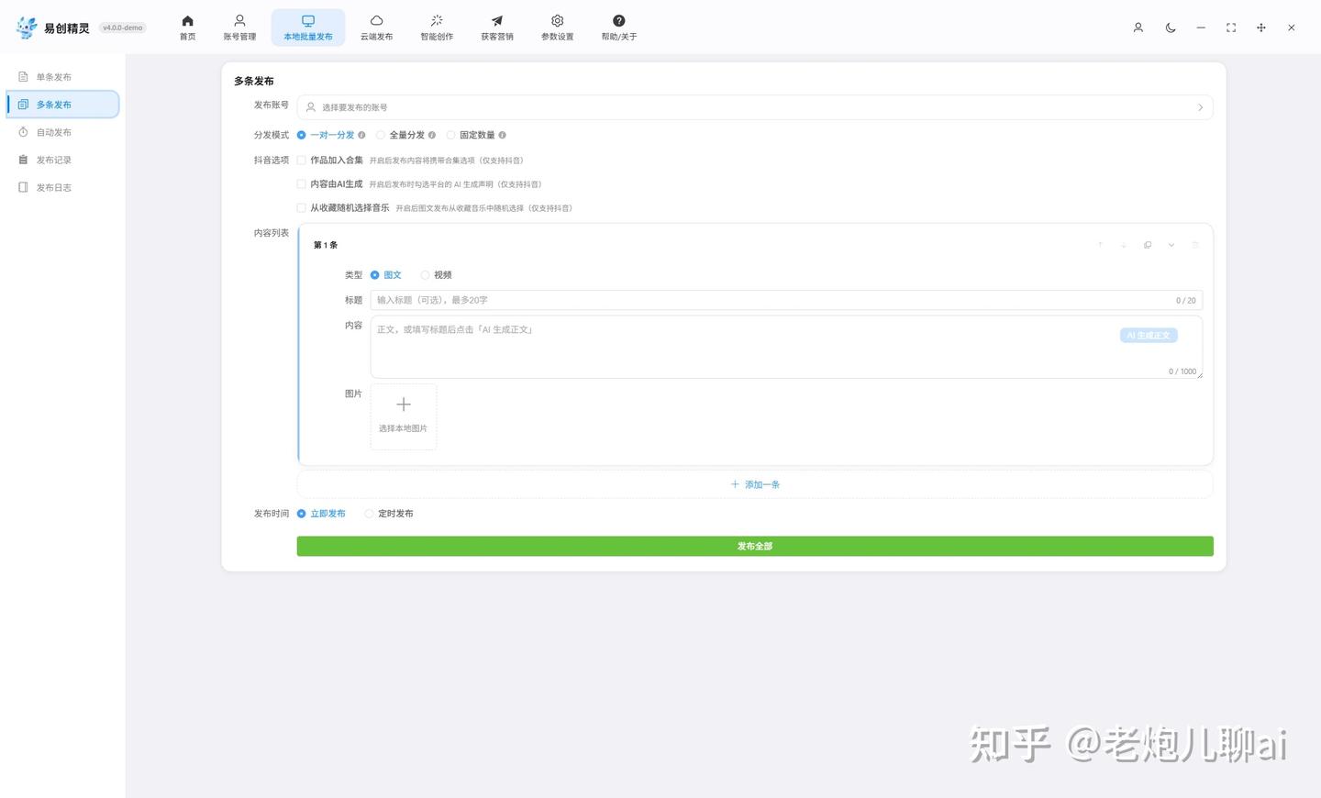The height and width of the screenshot is (798, 1321).
Task: Click chevron at right of account selector
Action: [1200, 107]
